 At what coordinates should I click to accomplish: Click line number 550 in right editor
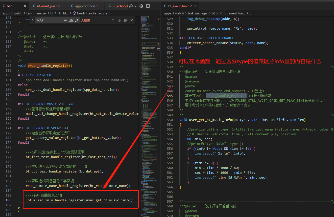(x=170, y=120)
